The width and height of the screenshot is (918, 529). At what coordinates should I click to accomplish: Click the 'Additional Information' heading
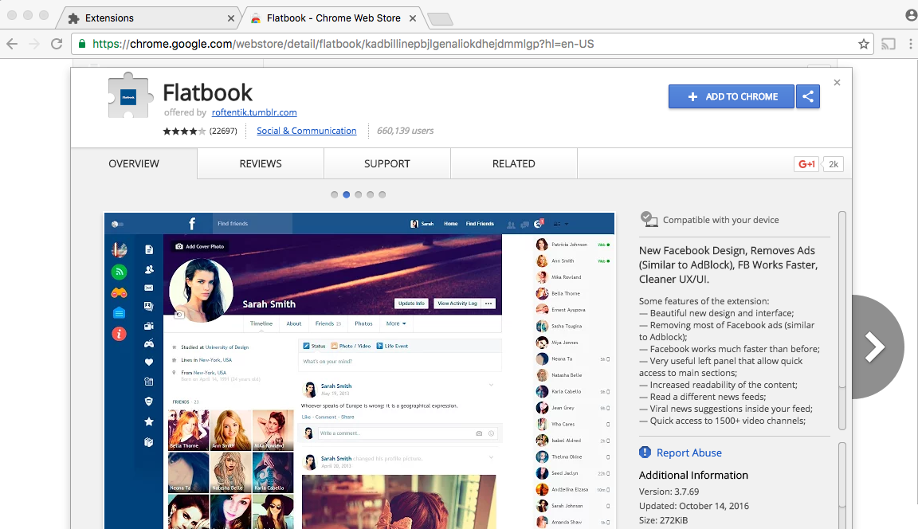[693, 475]
